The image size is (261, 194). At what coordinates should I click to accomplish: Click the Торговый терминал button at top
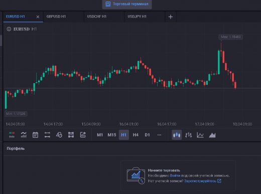click(127, 4)
